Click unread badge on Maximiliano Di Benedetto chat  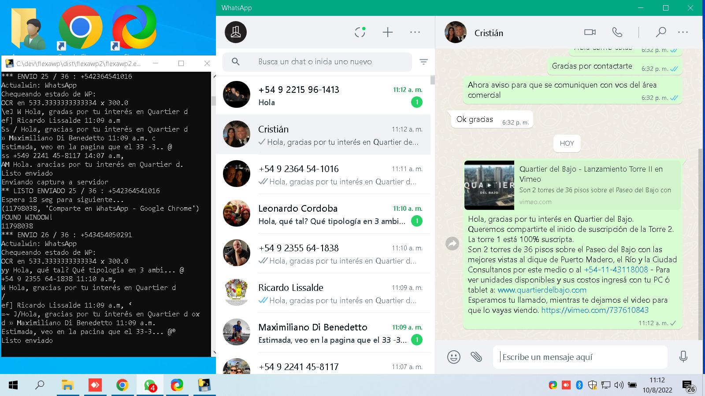point(416,340)
